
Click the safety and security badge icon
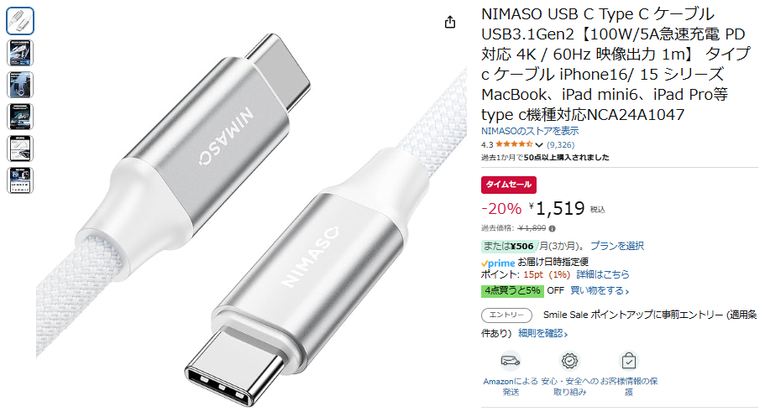click(569, 361)
